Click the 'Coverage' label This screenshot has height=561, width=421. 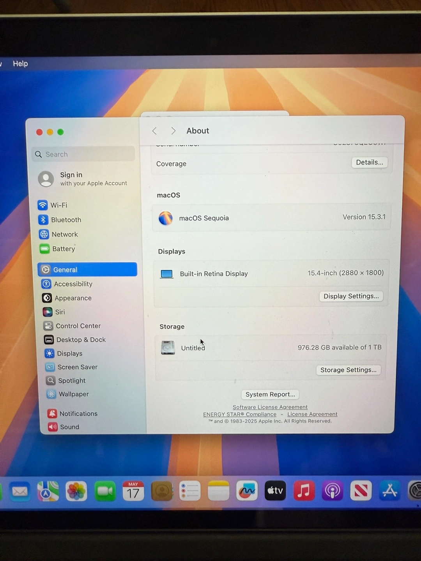click(171, 164)
